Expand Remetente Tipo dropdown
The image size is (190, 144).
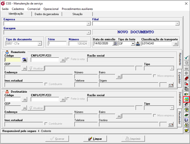[172, 68]
